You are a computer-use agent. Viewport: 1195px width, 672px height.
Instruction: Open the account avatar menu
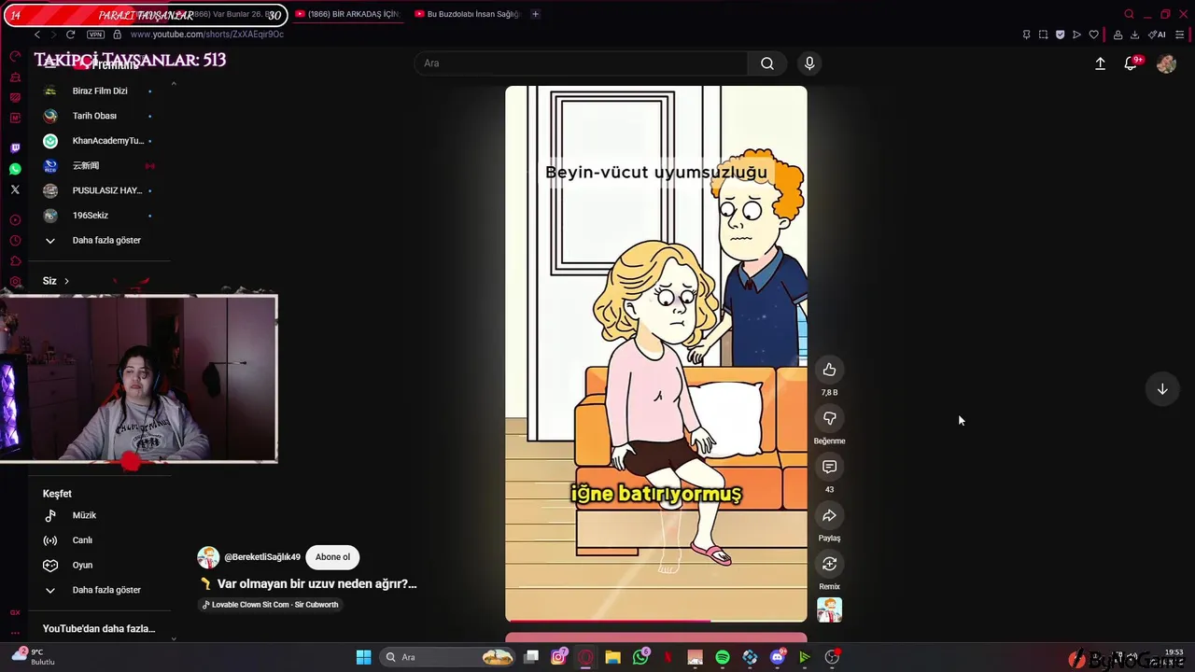pyautogui.click(x=1166, y=63)
